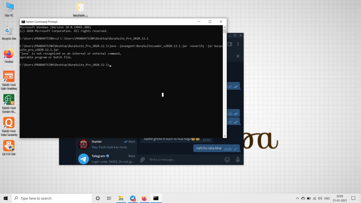The height and width of the screenshot is (203, 361).
Task: Click Command Prompt taskbar button
Action: tap(156, 198)
